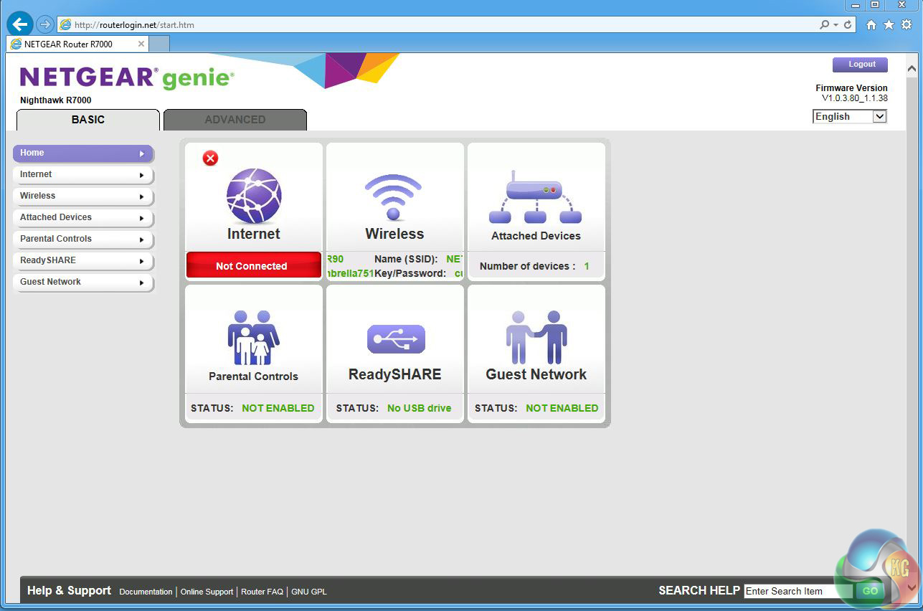Click the Parental Controls tile label
This screenshot has width=923, height=611.
coord(253,376)
